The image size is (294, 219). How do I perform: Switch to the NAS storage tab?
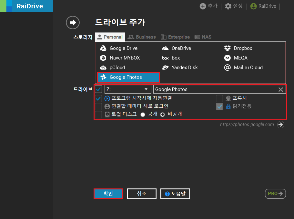click(x=203, y=37)
